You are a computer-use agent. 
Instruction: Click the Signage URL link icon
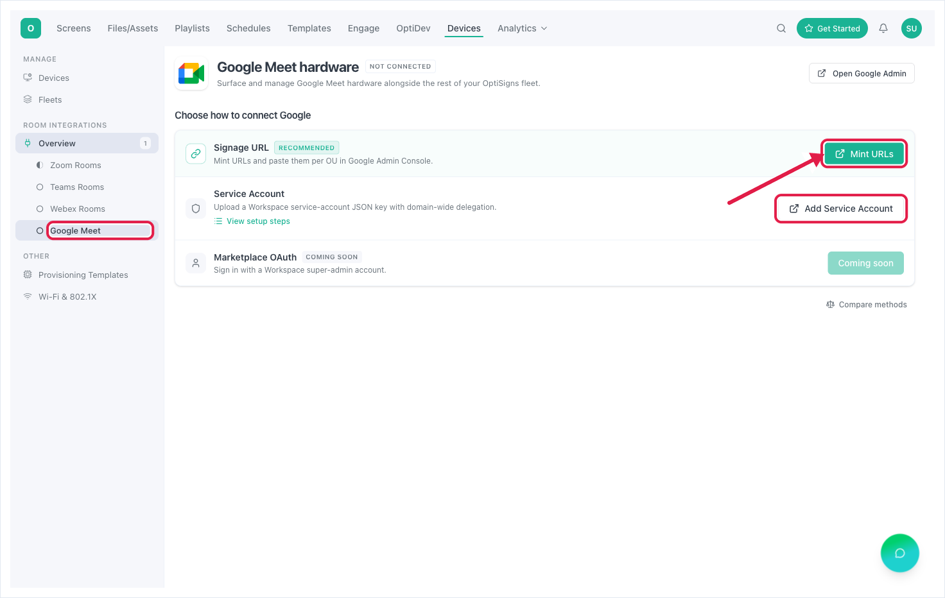(x=196, y=154)
